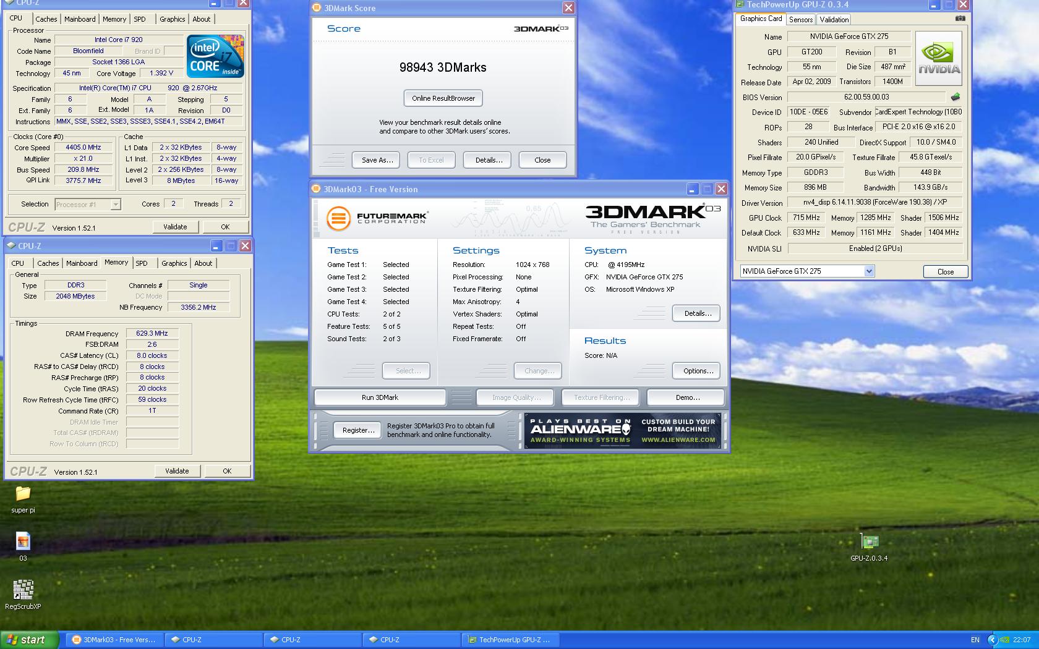Click Register button in 3DMark03
The image size is (1039, 649).
click(x=359, y=430)
